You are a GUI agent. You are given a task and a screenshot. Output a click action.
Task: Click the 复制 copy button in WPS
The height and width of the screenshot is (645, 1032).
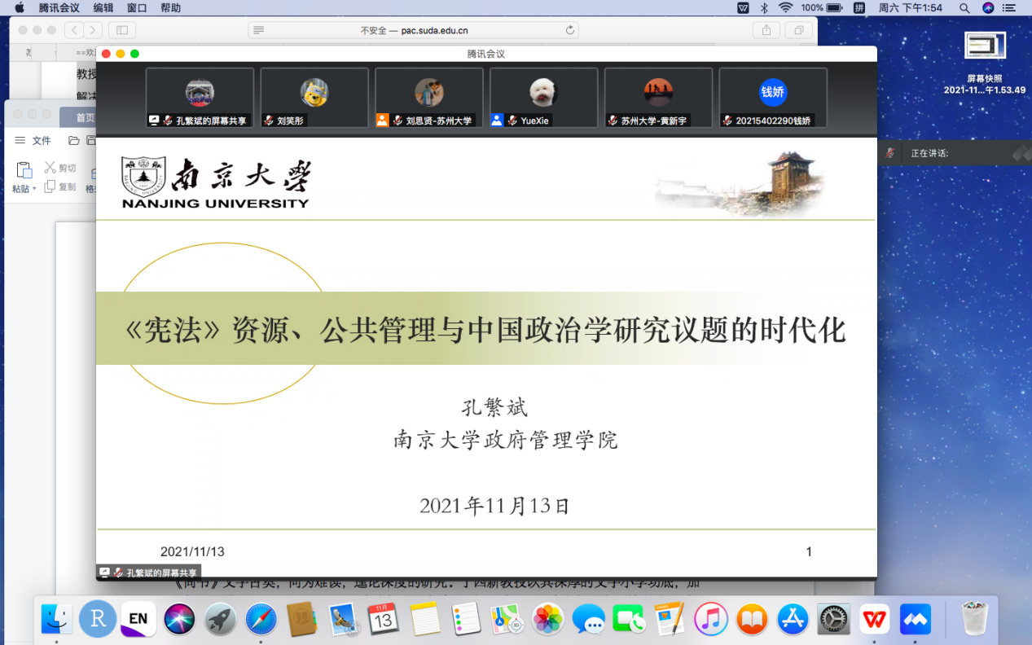[60, 186]
